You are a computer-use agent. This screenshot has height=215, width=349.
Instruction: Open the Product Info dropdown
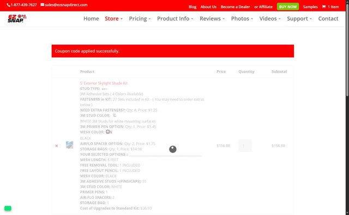pos(175,19)
